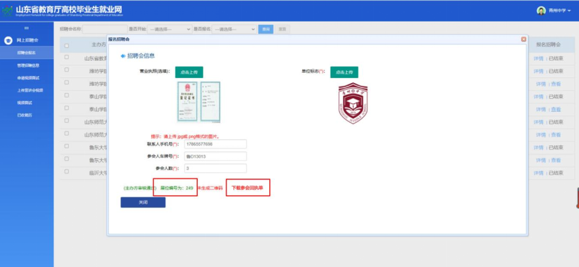The width and height of the screenshot is (579, 267).
Task: Focus the 招聘会名称 search field
Action: 105,29
